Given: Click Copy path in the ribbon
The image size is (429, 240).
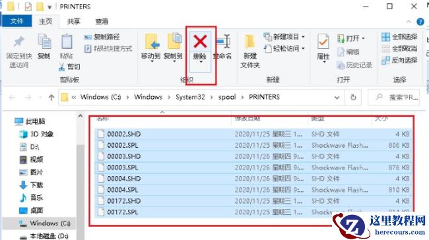Looking at the screenshot, I should tap(102, 37).
